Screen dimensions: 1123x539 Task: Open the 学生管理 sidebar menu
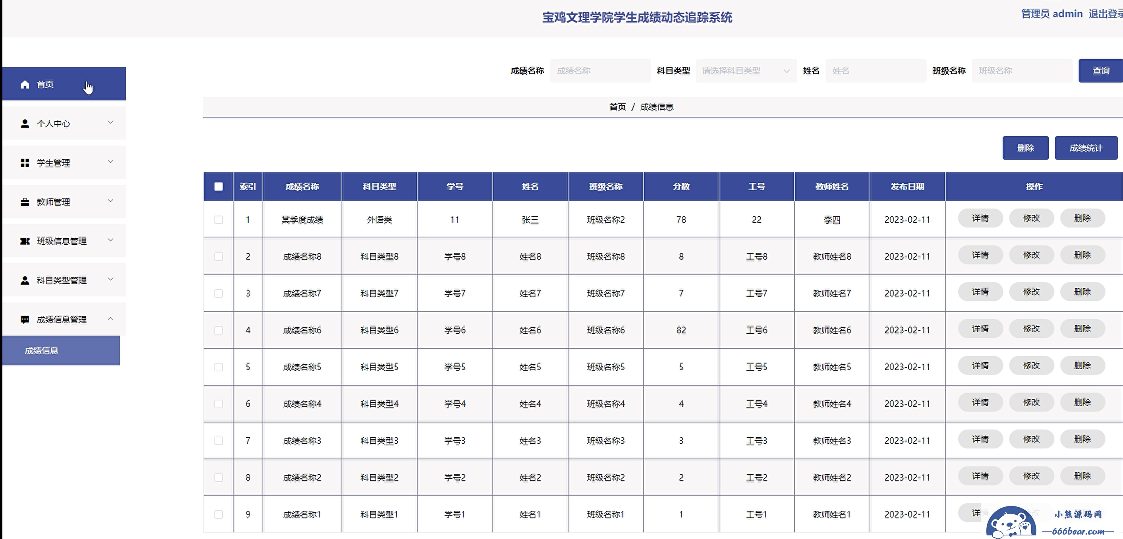click(x=64, y=162)
